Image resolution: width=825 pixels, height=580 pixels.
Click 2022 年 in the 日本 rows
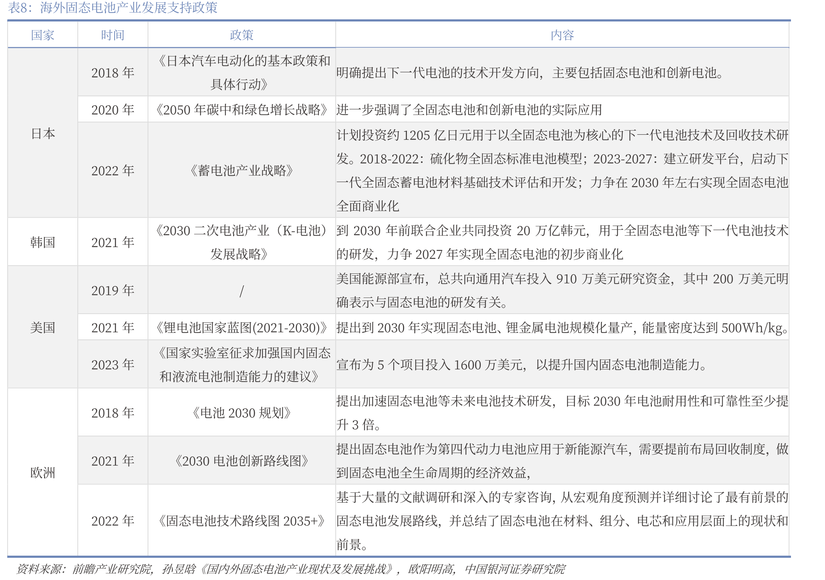click(x=112, y=170)
